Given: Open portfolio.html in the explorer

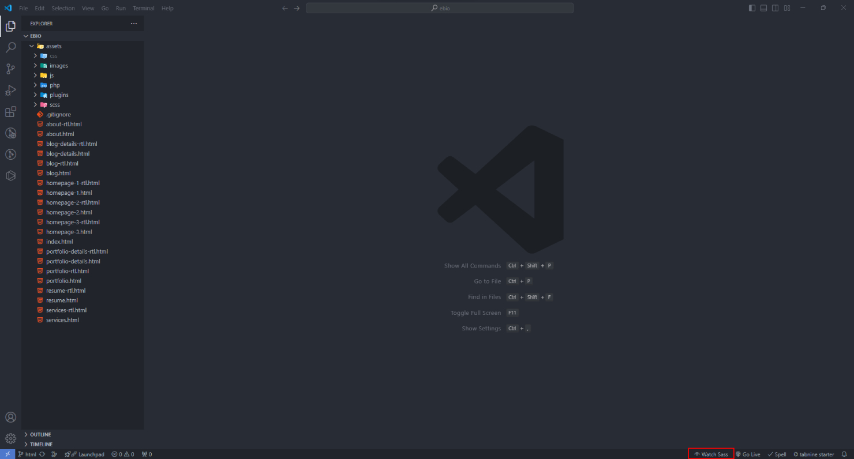Looking at the screenshot, I should (83, 281).
